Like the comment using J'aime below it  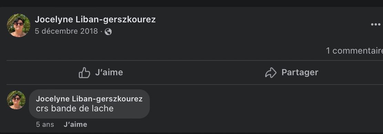pyautogui.click(x=75, y=124)
